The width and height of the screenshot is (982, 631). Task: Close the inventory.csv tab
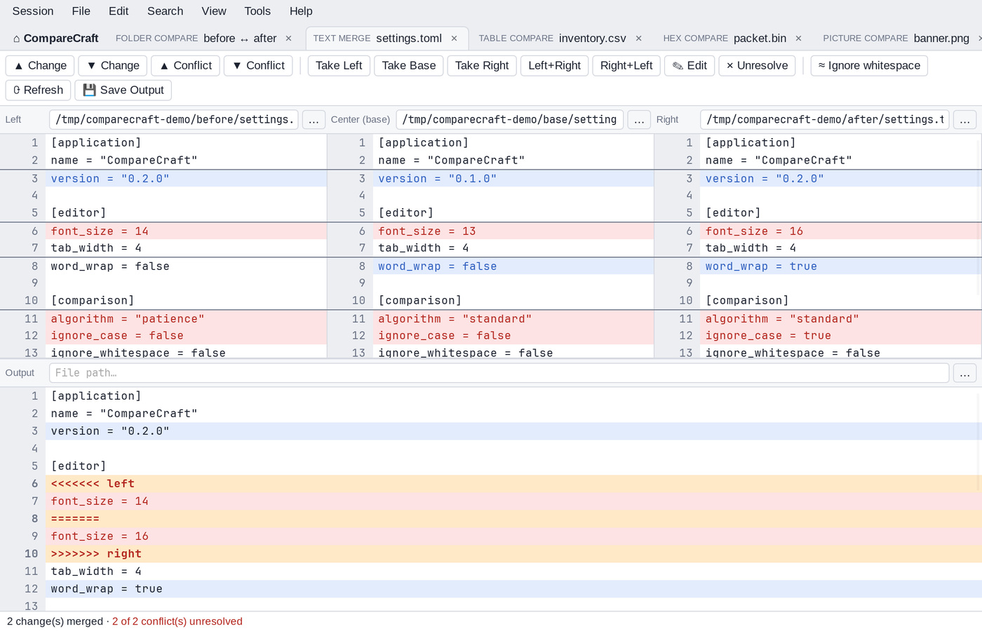coord(638,39)
